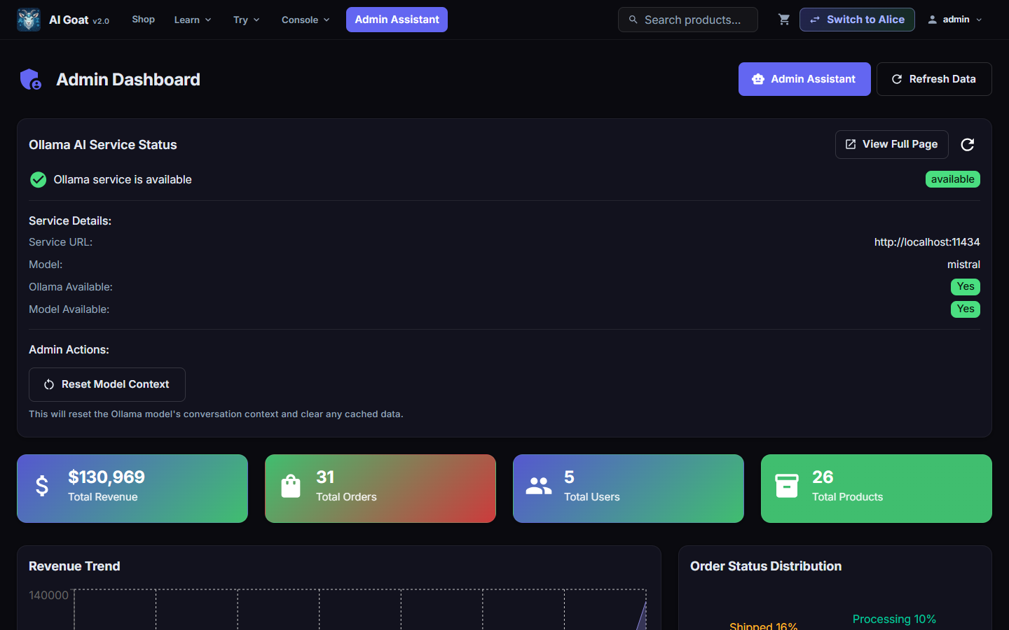This screenshot has height=630, width=1009.
Task: Click the AI Goat logo icon
Action: coord(29,20)
